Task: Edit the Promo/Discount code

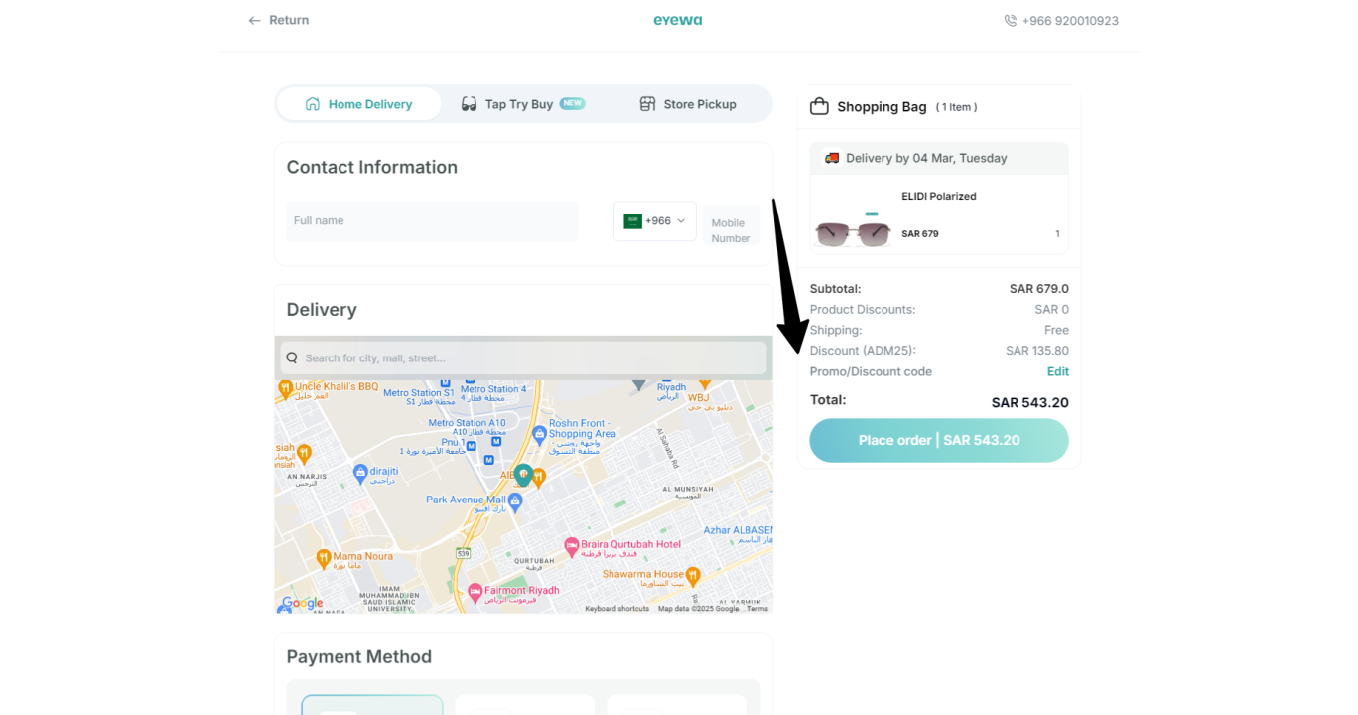Action: click(1058, 371)
